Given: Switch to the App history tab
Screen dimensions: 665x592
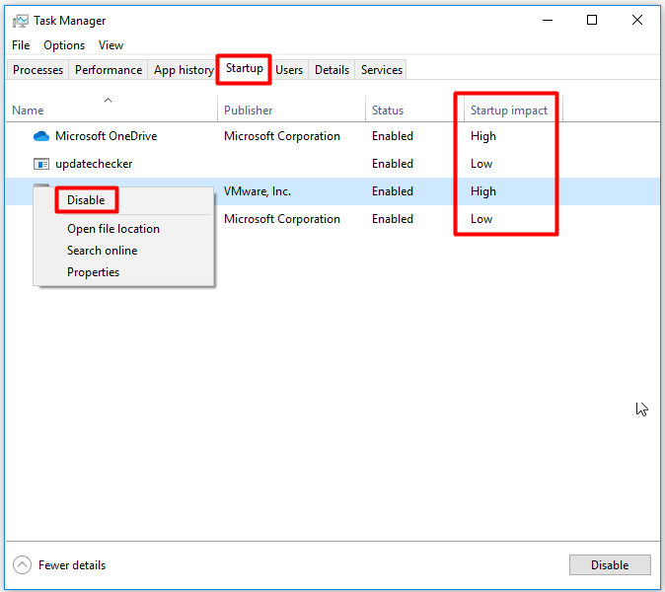Looking at the screenshot, I should [x=184, y=69].
